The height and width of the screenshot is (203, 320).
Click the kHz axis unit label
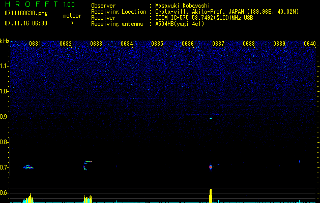pos(5,41)
